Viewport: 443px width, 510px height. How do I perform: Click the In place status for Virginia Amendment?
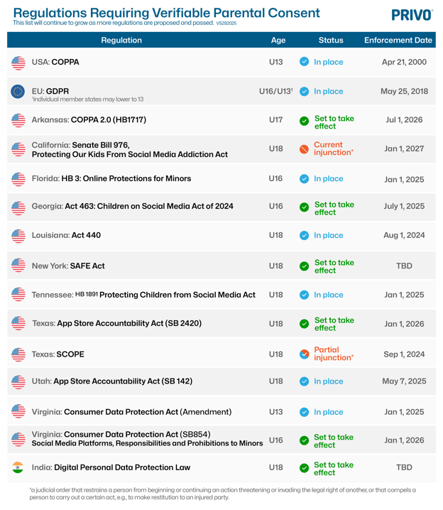[x=328, y=412]
